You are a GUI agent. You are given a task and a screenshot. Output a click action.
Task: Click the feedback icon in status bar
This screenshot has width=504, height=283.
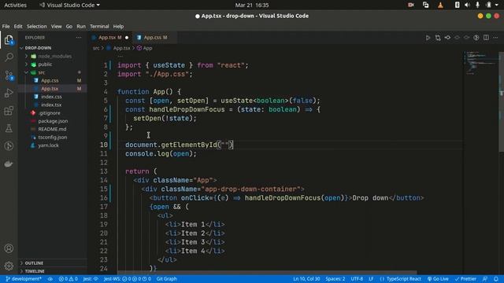point(485,279)
